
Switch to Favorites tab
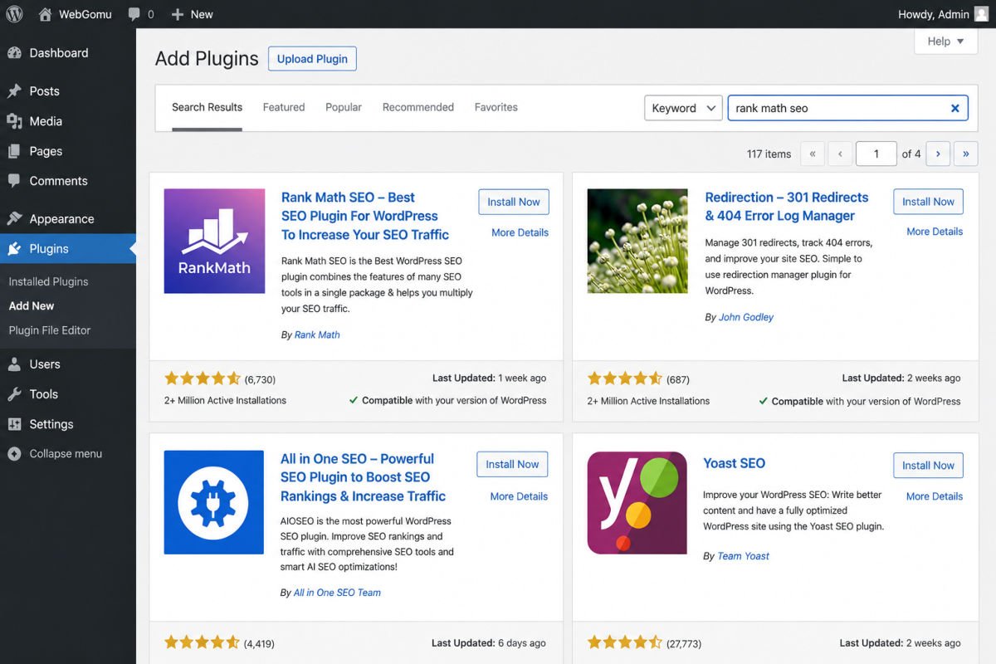[x=496, y=107]
